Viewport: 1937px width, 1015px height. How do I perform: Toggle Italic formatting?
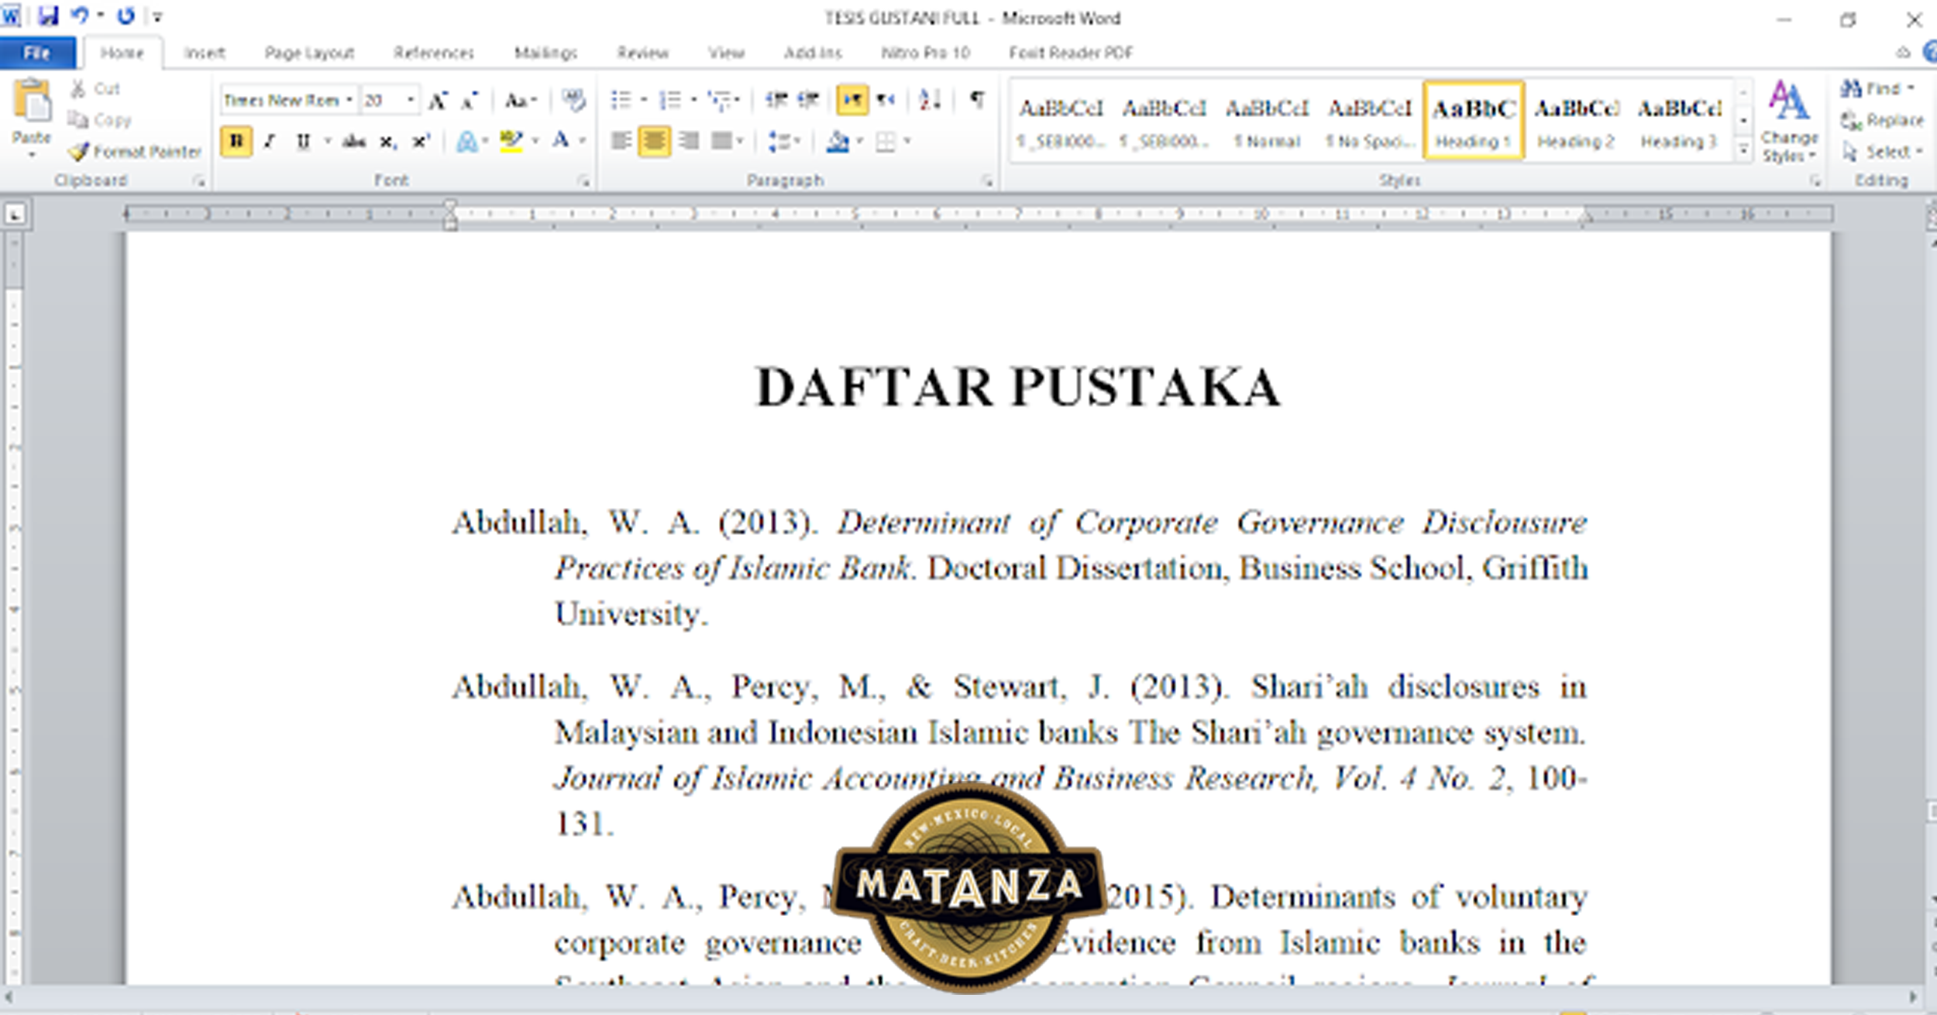pos(270,142)
